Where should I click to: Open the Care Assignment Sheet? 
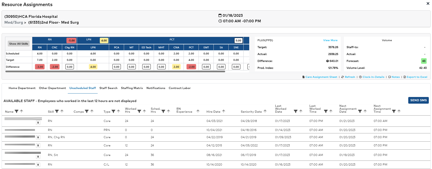(x=321, y=77)
